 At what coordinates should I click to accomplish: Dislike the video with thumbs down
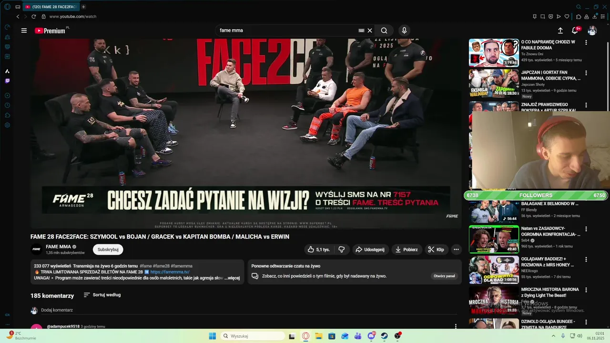coord(342,249)
